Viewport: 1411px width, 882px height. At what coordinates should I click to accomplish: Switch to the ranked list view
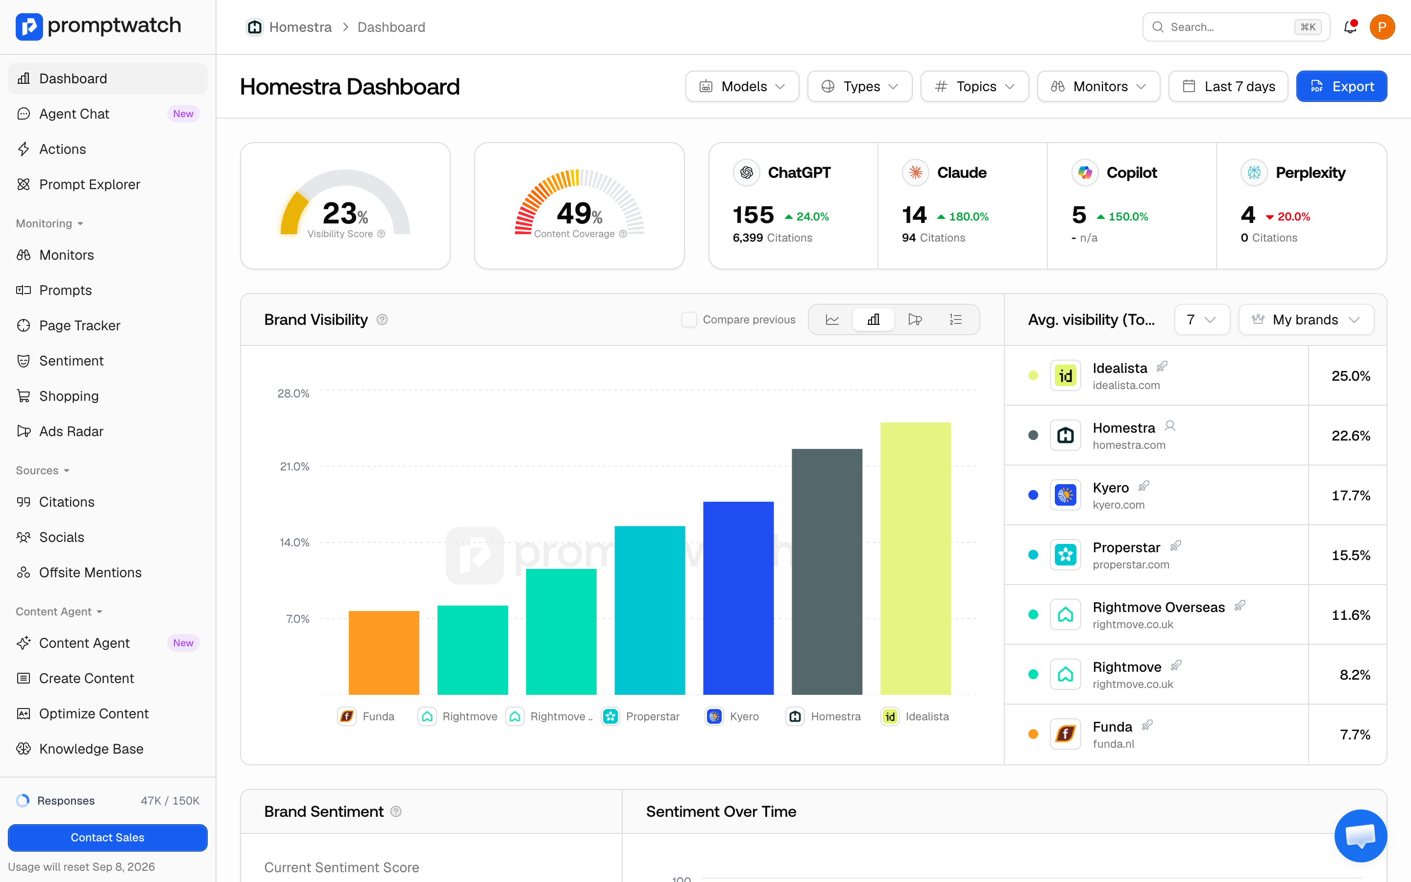pos(956,319)
